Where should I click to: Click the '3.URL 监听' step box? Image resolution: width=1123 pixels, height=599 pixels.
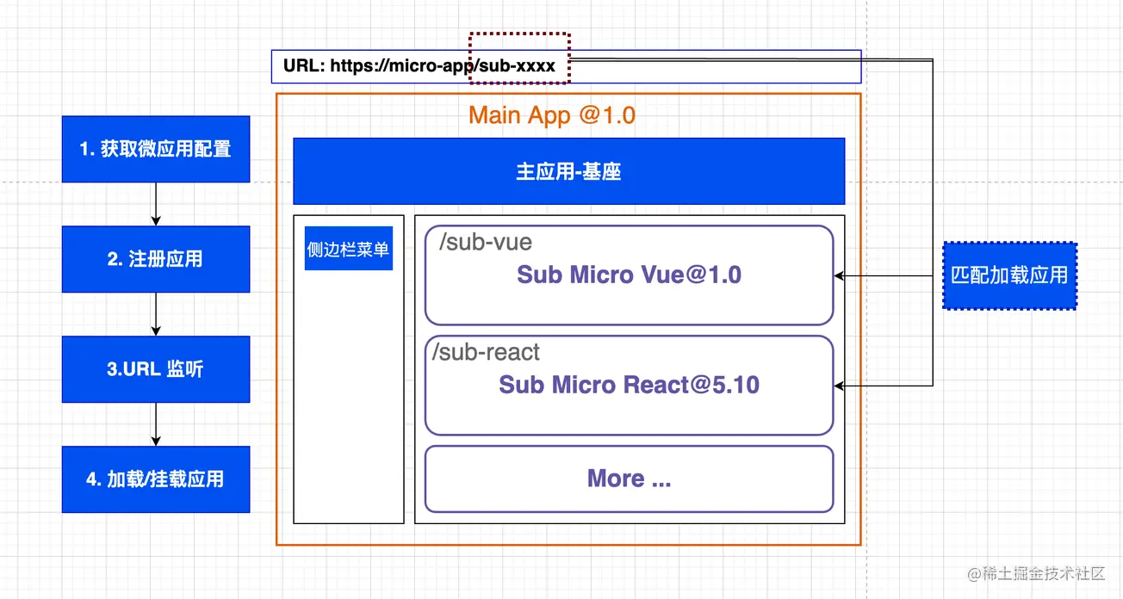(x=156, y=369)
